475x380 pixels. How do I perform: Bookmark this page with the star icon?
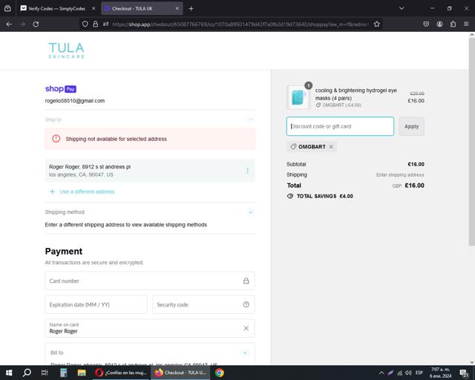click(x=376, y=24)
